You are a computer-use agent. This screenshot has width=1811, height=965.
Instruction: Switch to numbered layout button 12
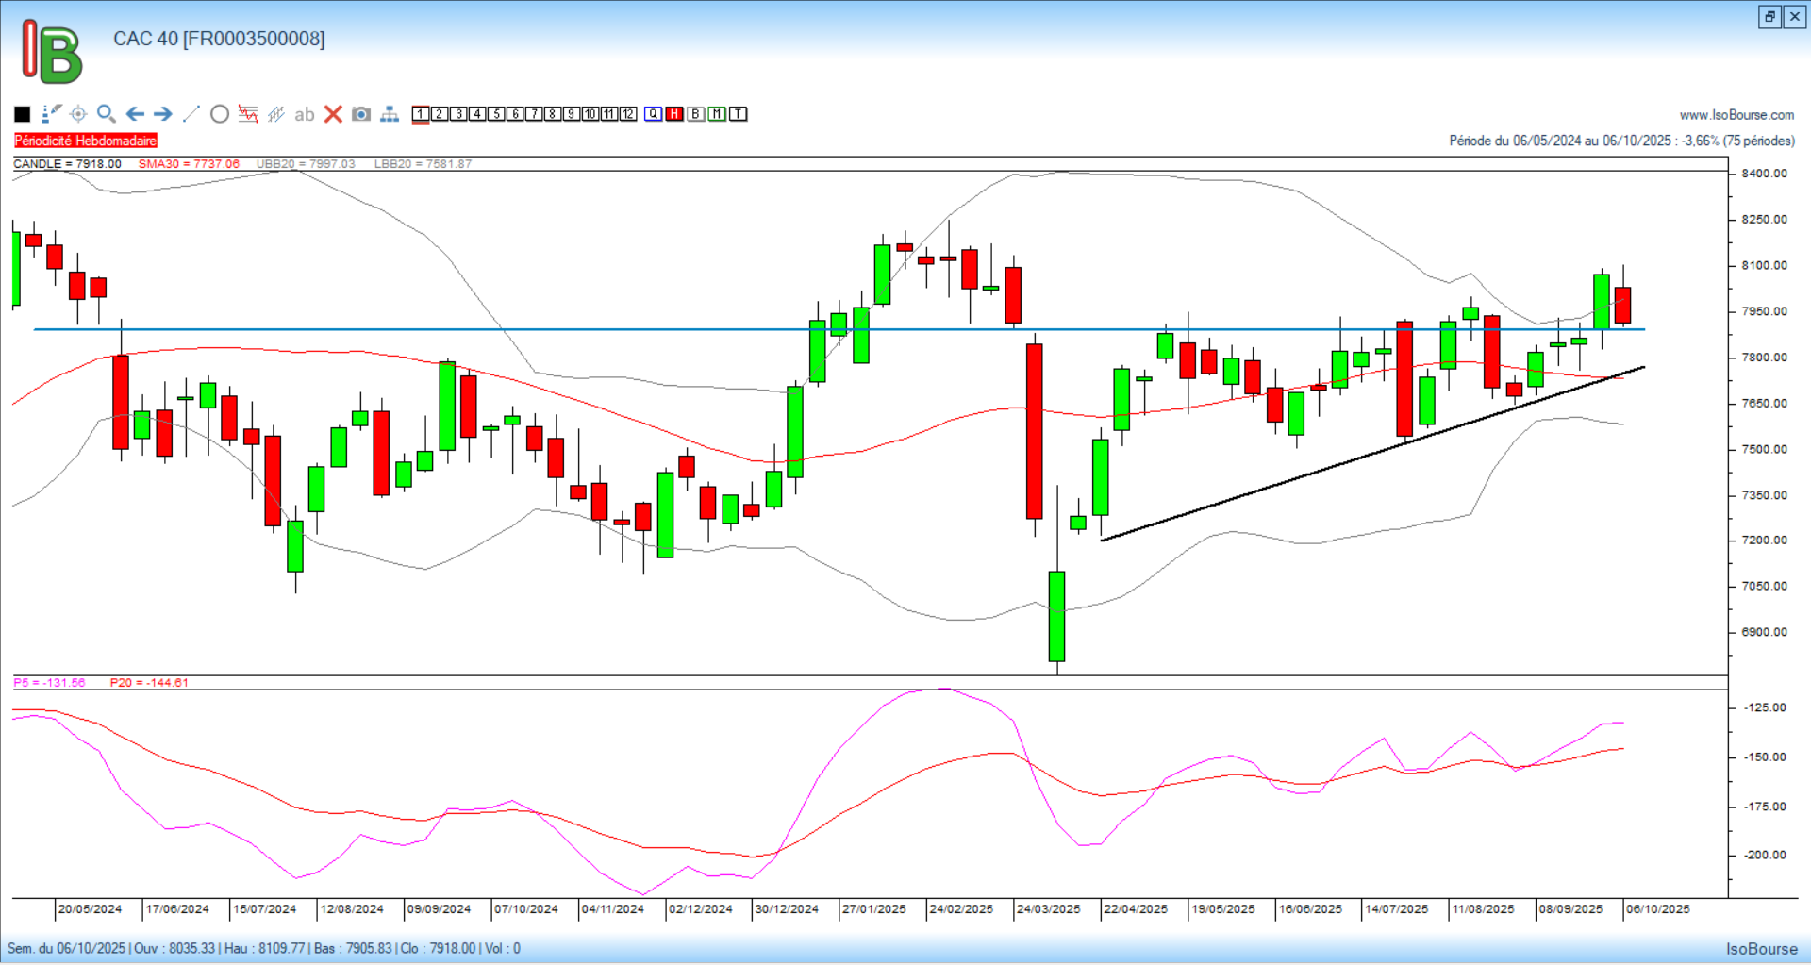628,114
